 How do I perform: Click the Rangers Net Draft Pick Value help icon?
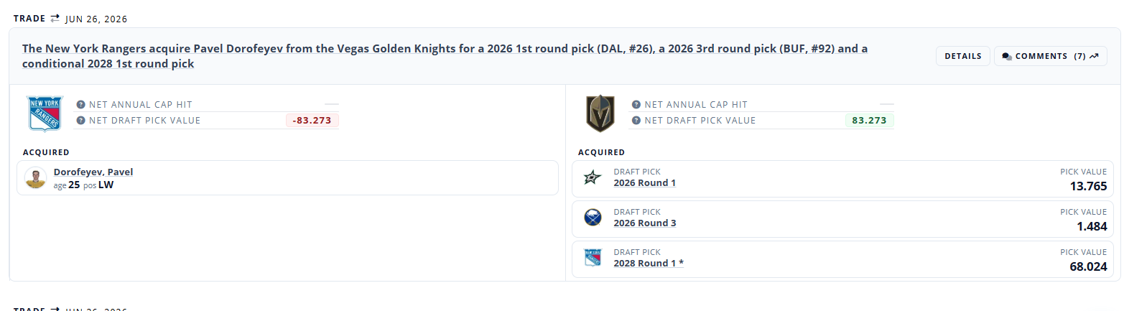coord(81,121)
